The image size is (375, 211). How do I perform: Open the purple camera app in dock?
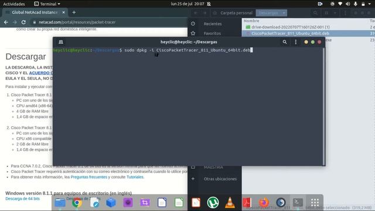tap(128, 203)
